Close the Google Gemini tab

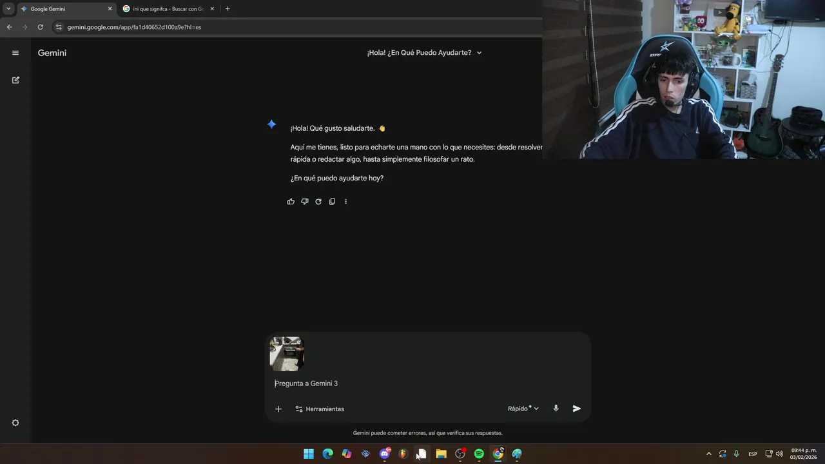tap(110, 9)
